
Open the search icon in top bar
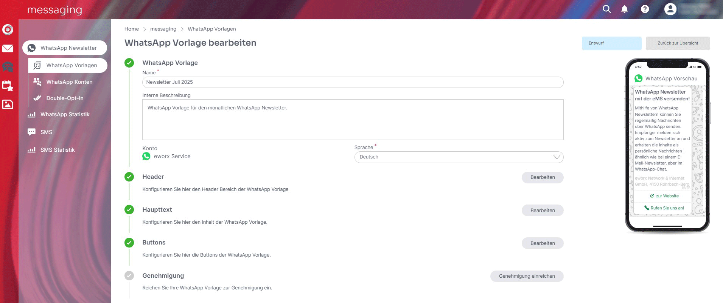point(606,9)
